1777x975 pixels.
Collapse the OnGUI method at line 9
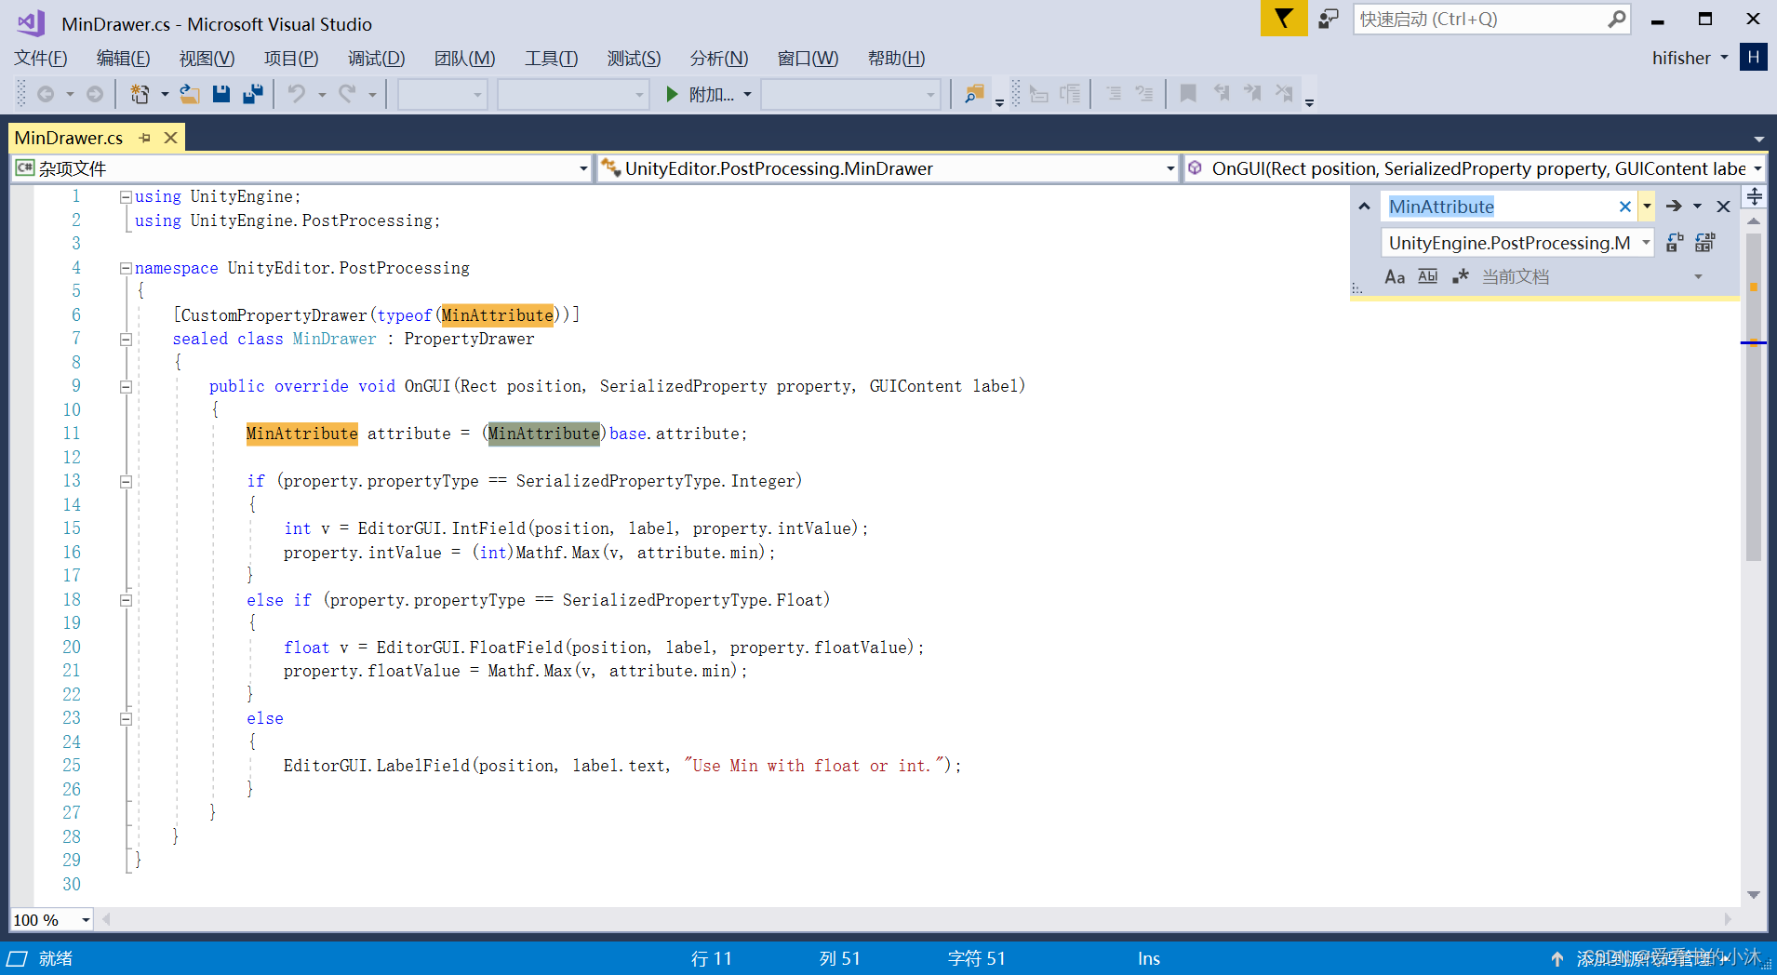(x=126, y=387)
